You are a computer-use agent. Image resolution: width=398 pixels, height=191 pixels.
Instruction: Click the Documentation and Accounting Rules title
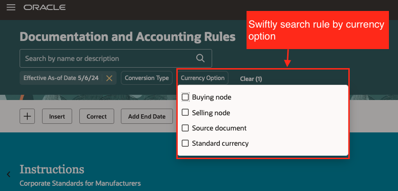tap(128, 37)
